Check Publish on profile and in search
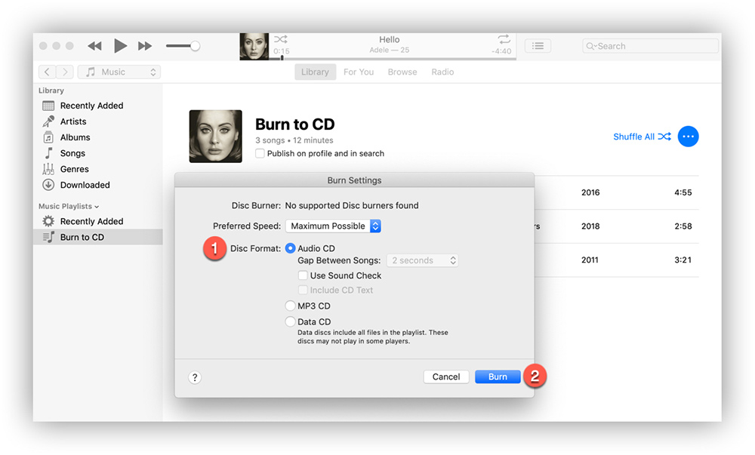 click(x=260, y=153)
